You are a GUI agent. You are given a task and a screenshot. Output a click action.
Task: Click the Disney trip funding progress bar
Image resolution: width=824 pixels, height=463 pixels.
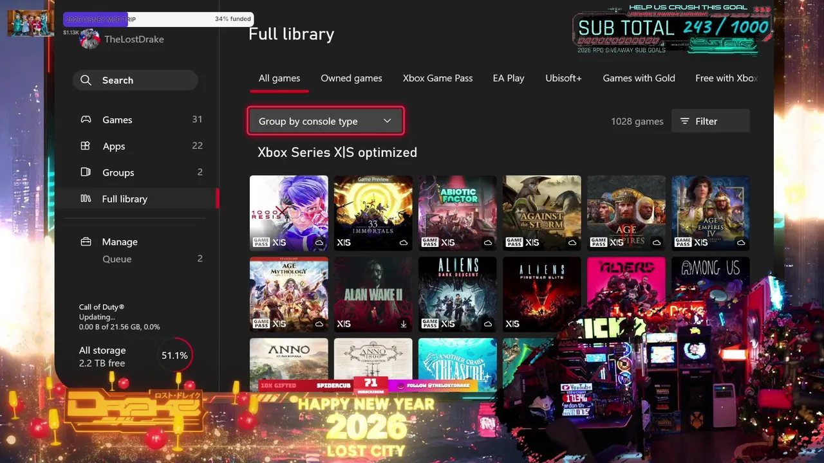pos(158,19)
